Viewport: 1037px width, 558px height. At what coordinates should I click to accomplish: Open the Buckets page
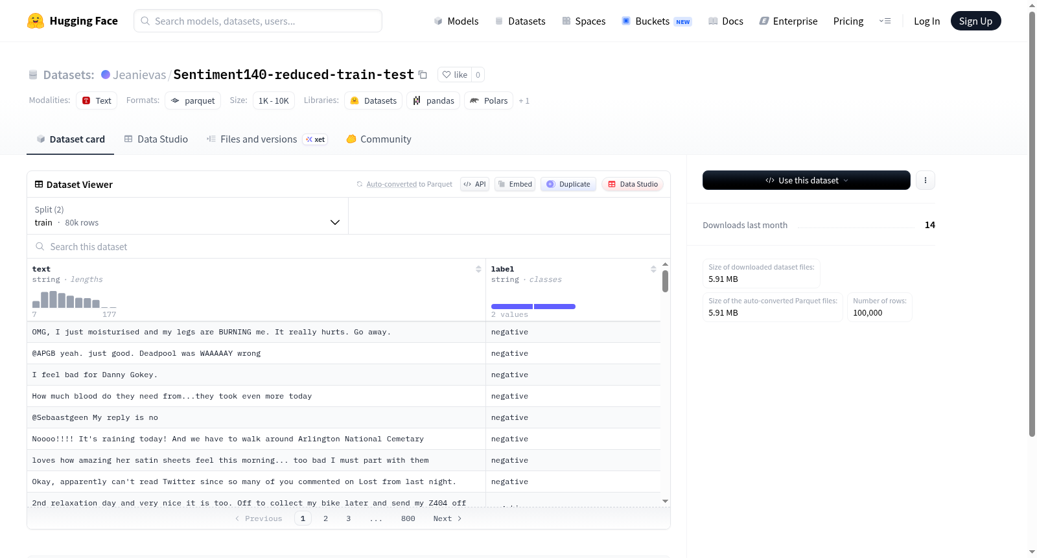click(x=657, y=21)
